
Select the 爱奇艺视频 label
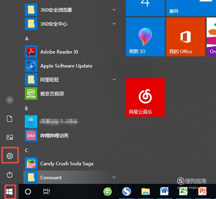coord(52,93)
